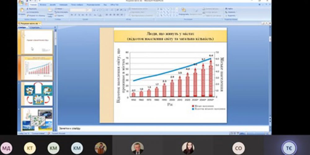Switch to the Вставка ribbon tab

tap(43, 5)
